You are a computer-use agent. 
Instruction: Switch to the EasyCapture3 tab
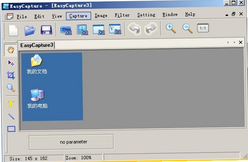point(36,45)
